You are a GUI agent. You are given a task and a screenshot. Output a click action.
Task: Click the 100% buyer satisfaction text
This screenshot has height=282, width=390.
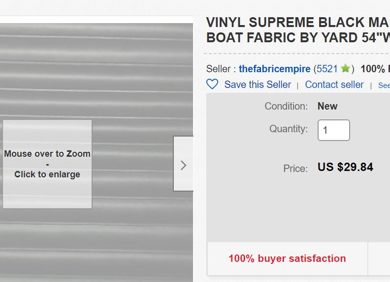(x=287, y=258)
